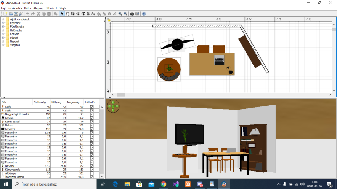Expand the Ajtók és ablakok category

(x=3, y=19)
